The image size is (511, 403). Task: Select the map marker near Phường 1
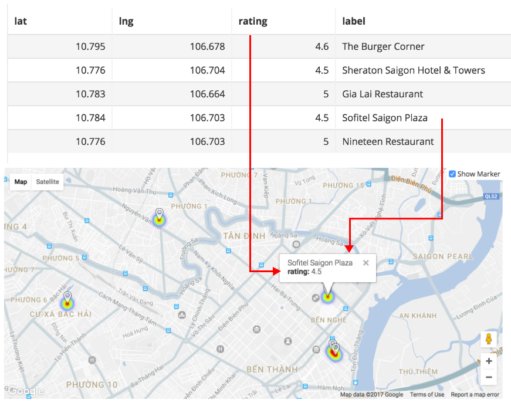point(159,216)
